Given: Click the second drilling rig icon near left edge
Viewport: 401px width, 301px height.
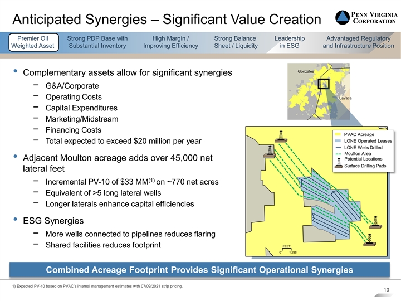Looking at the screenshot, I should (270, 152).
